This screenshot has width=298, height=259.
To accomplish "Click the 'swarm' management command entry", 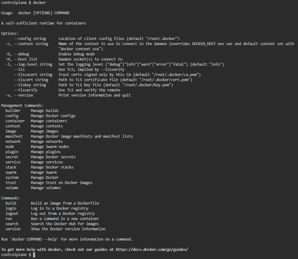I will 11,172.
